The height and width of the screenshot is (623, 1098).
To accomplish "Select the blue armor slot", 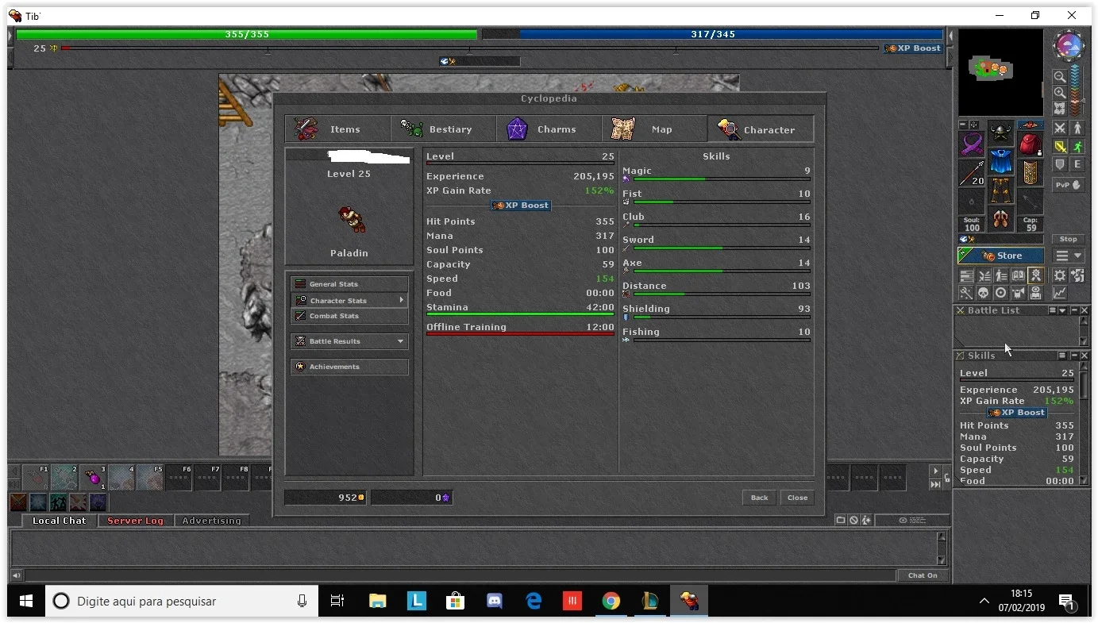I will [1000, 162].
